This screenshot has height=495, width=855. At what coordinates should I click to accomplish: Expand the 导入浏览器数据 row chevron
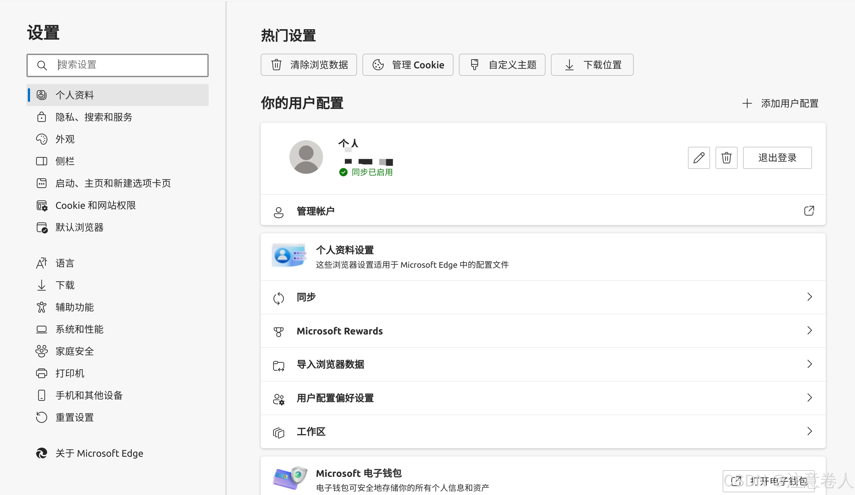point(809,364)
